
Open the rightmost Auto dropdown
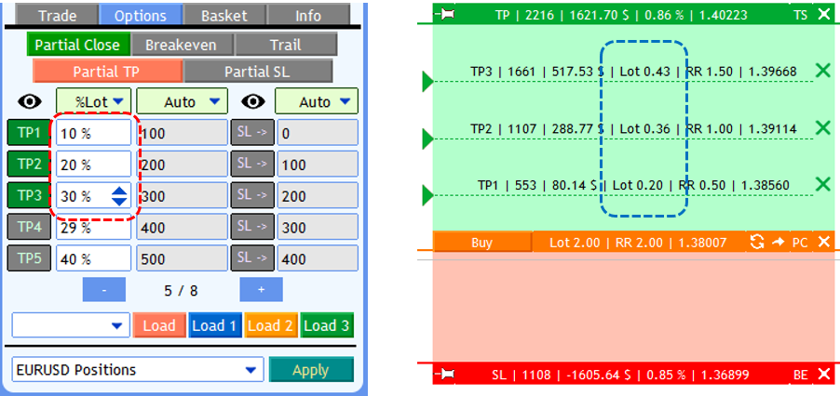(x=316, y=101)
